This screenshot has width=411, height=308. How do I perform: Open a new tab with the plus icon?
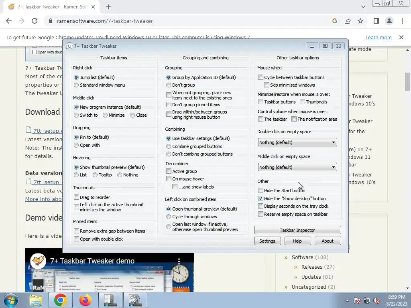click(108, 7)
